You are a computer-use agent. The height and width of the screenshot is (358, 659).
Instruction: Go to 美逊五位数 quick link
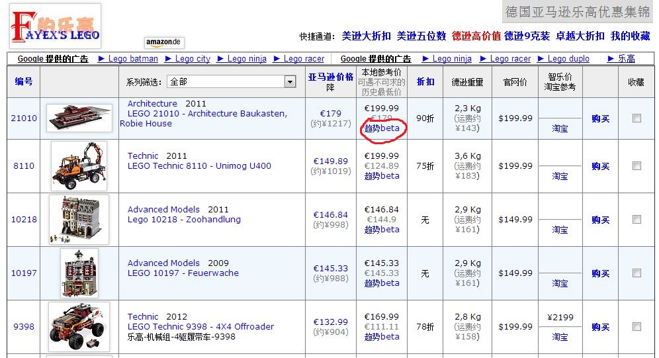click(x=421, y=36)
